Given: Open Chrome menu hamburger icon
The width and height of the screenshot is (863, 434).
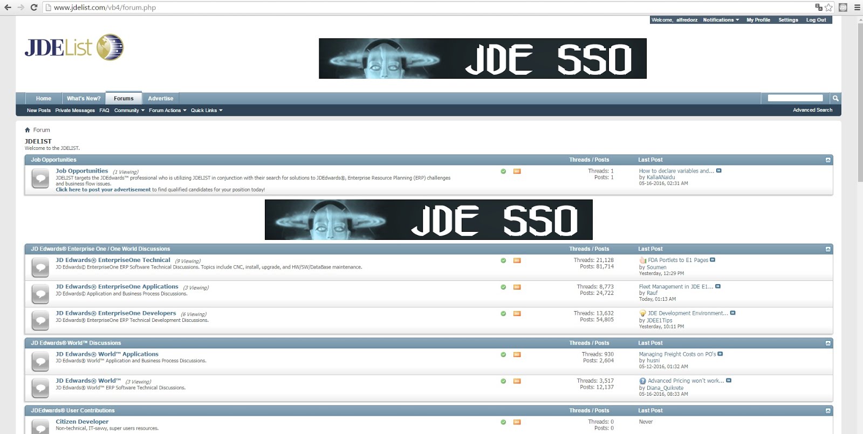Looking at the screenshot, I should click(857, 8).
